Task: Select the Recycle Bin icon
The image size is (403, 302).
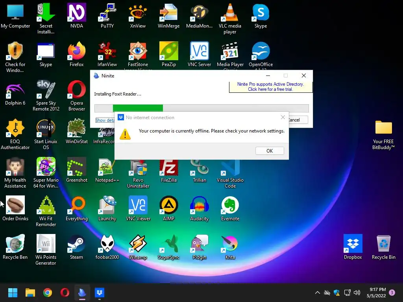Action: coord(383,247)
